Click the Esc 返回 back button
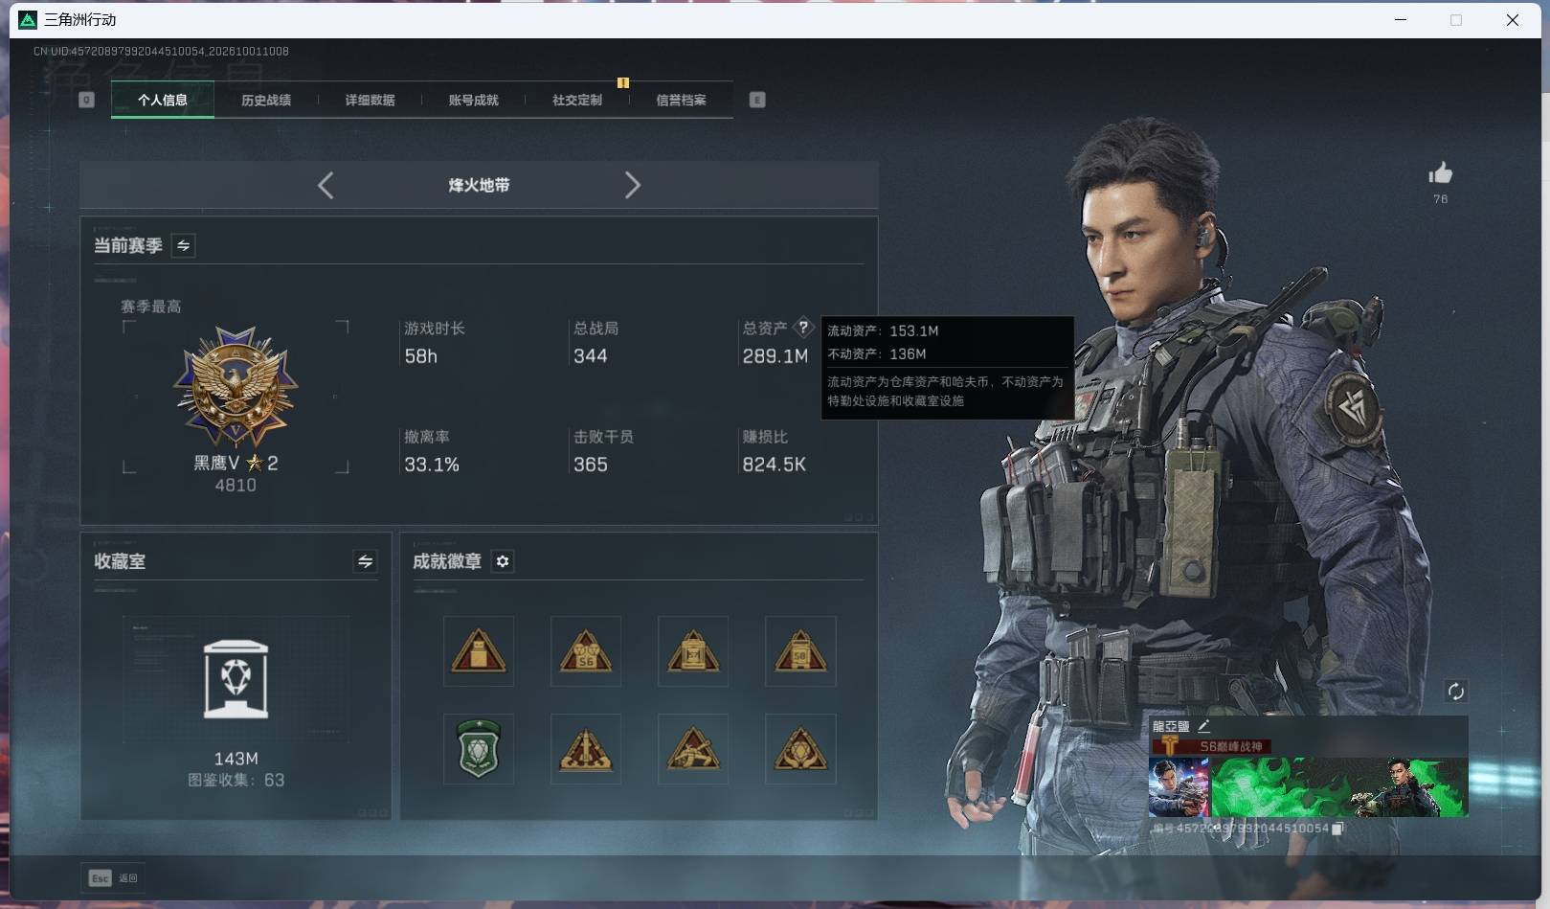Screen dimensions: 1550x909 pos(114,877)
